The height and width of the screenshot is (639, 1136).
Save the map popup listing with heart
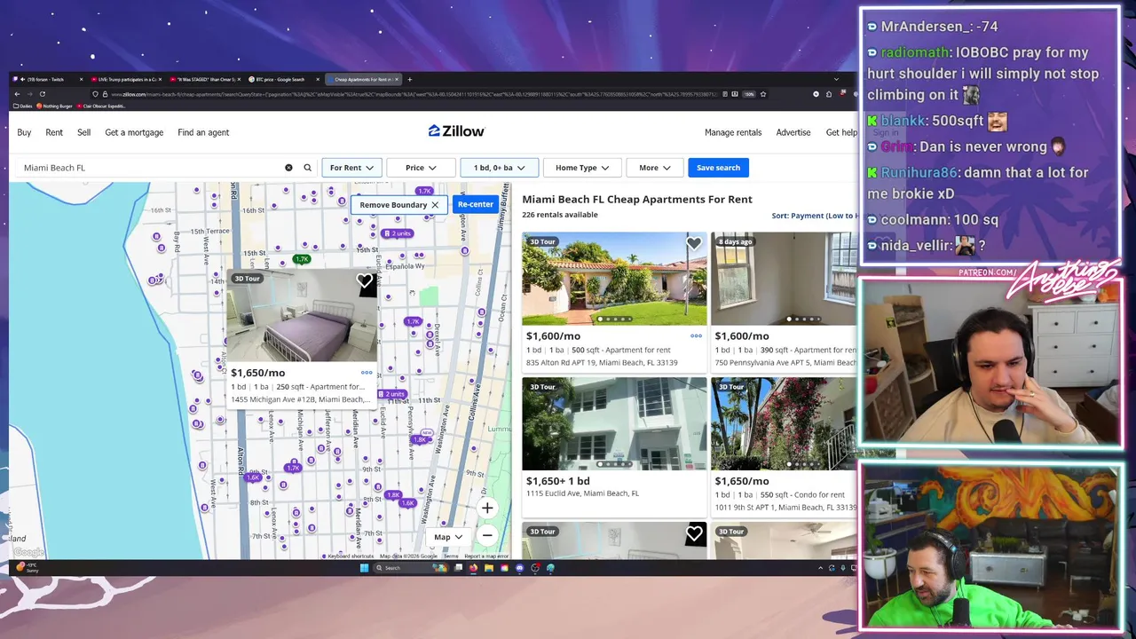(x=365, y=281)
